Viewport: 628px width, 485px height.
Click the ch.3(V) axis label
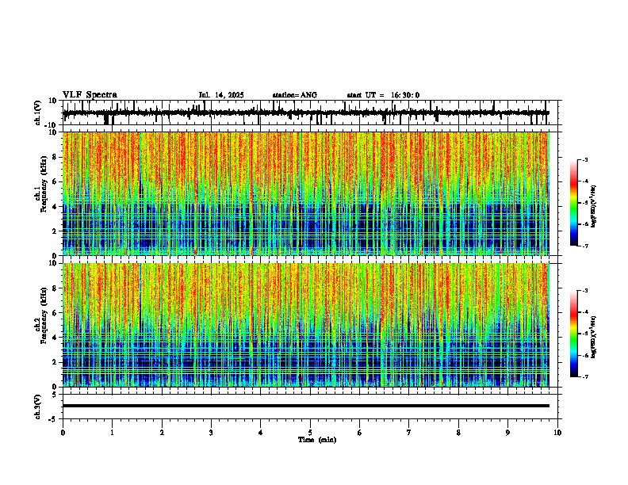point(39,407)
